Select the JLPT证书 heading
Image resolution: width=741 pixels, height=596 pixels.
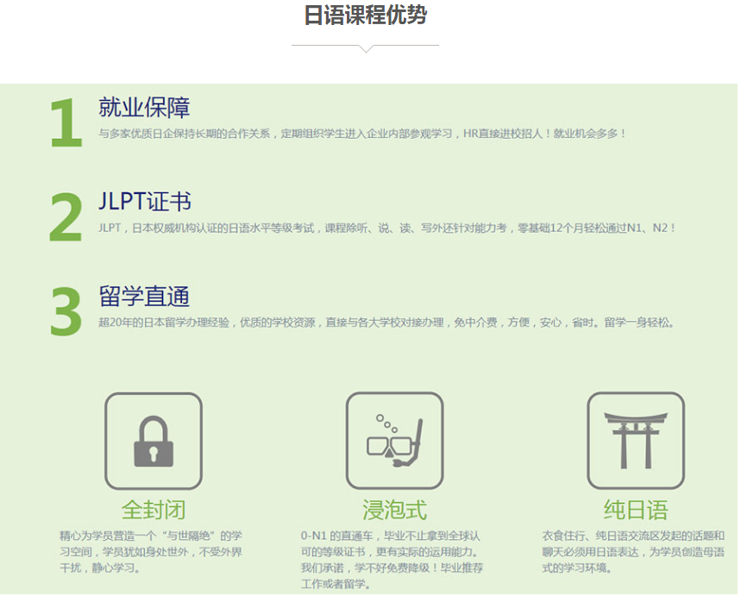pyautogui.click(x=145, y=203)
